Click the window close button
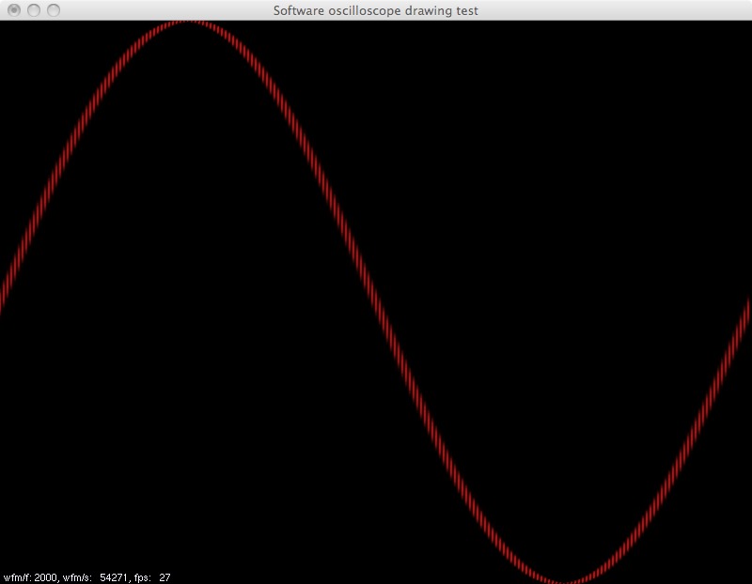Image resolution: width=752 pixels, height=584 pixels. point(14,10)
